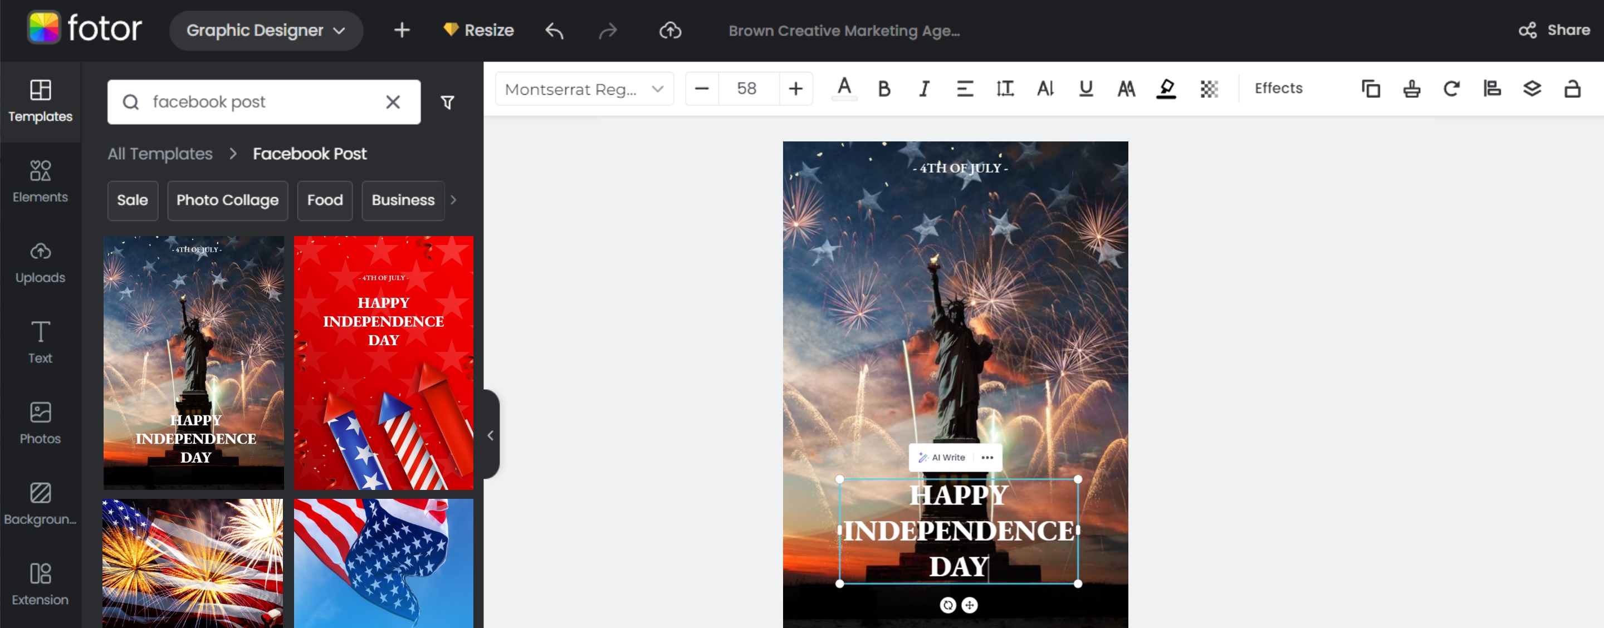This screenshot has width=1604, height=628.
Task: Open the text opacity checkerboard control
Action: 1209,89
